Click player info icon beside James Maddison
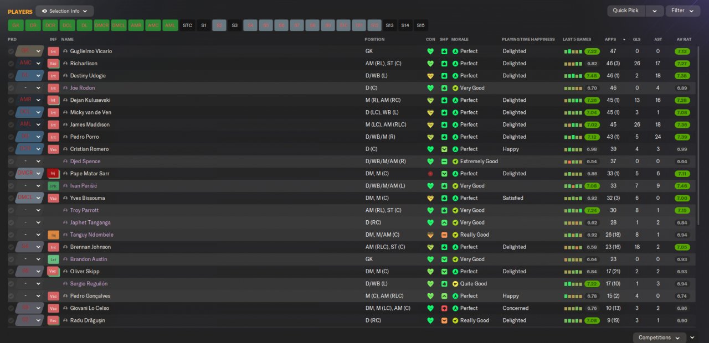The image size is (709, 343). coord(65,124)
